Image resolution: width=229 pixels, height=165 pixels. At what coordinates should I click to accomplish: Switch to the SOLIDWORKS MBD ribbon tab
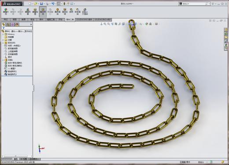point(103,19)
